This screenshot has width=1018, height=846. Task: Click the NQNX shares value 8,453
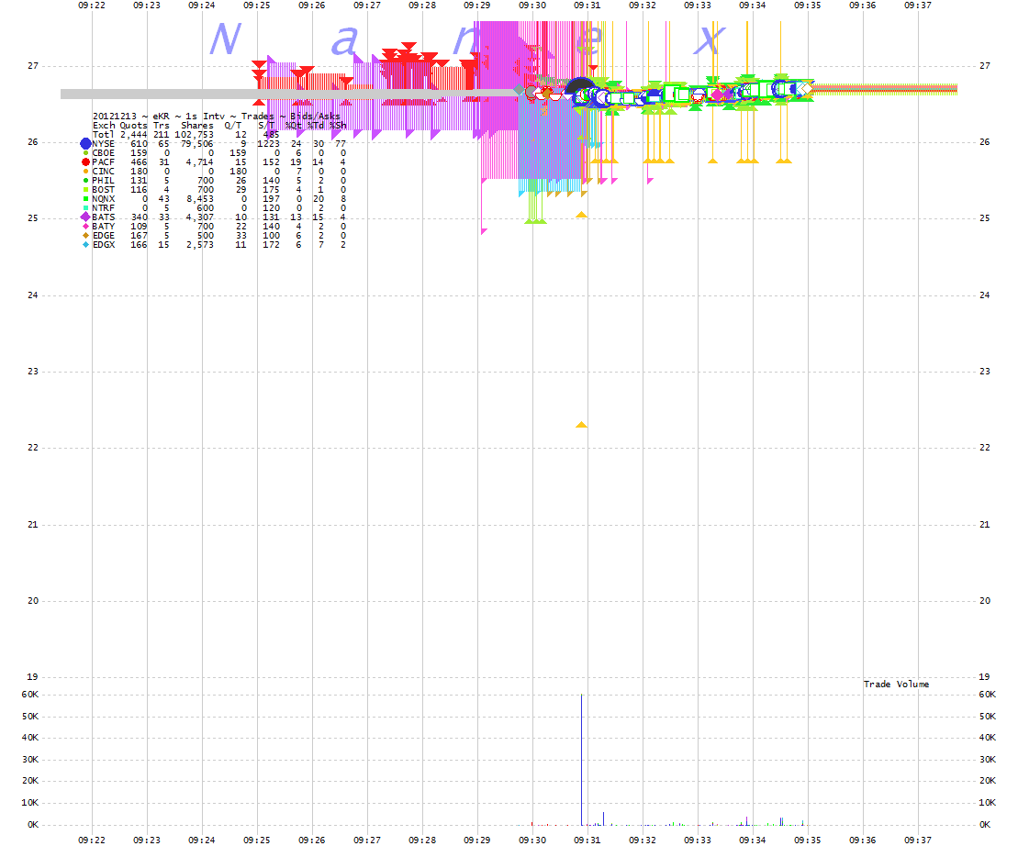click(x=200, y=198)
